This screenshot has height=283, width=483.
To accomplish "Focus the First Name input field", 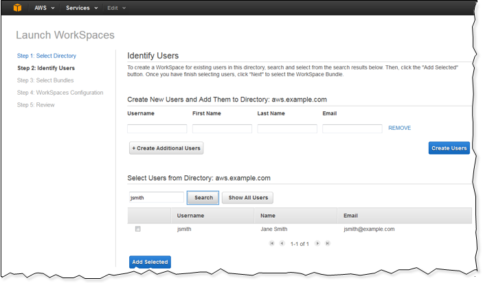I will tap(222, 128).
